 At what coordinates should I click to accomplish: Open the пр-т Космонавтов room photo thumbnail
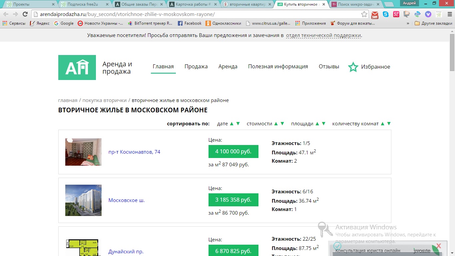[x=83, y=152]
